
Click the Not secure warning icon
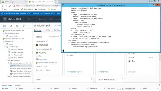[14, 6]
